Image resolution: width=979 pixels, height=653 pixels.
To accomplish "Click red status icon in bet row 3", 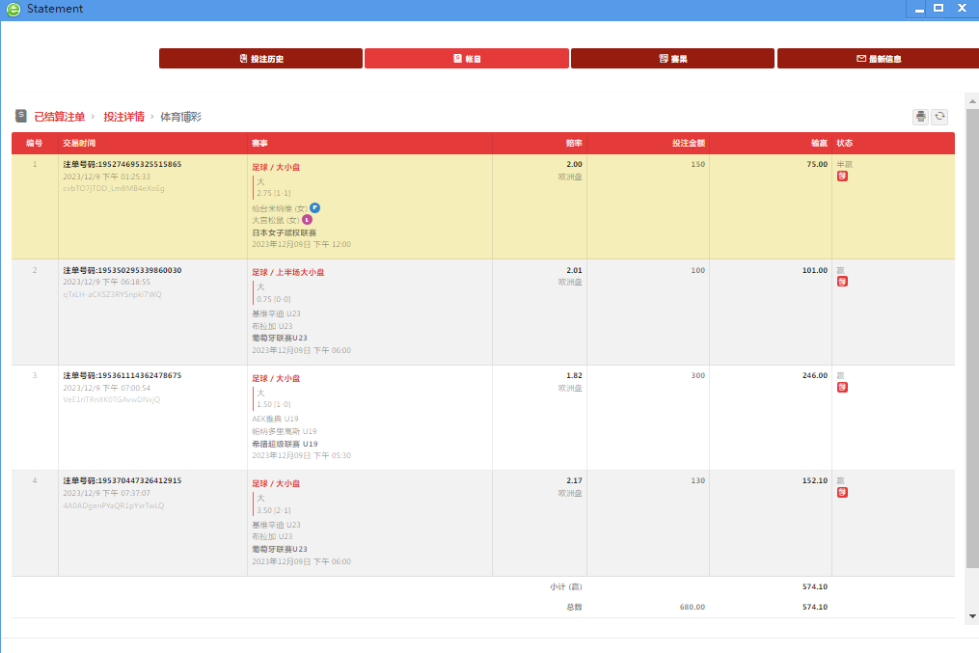I will (842, 388).
